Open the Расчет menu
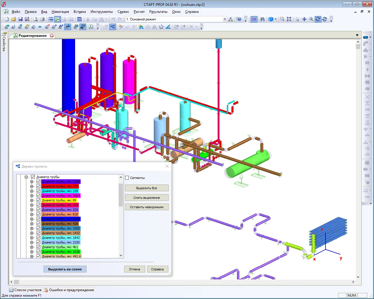 tap(139, 12)
